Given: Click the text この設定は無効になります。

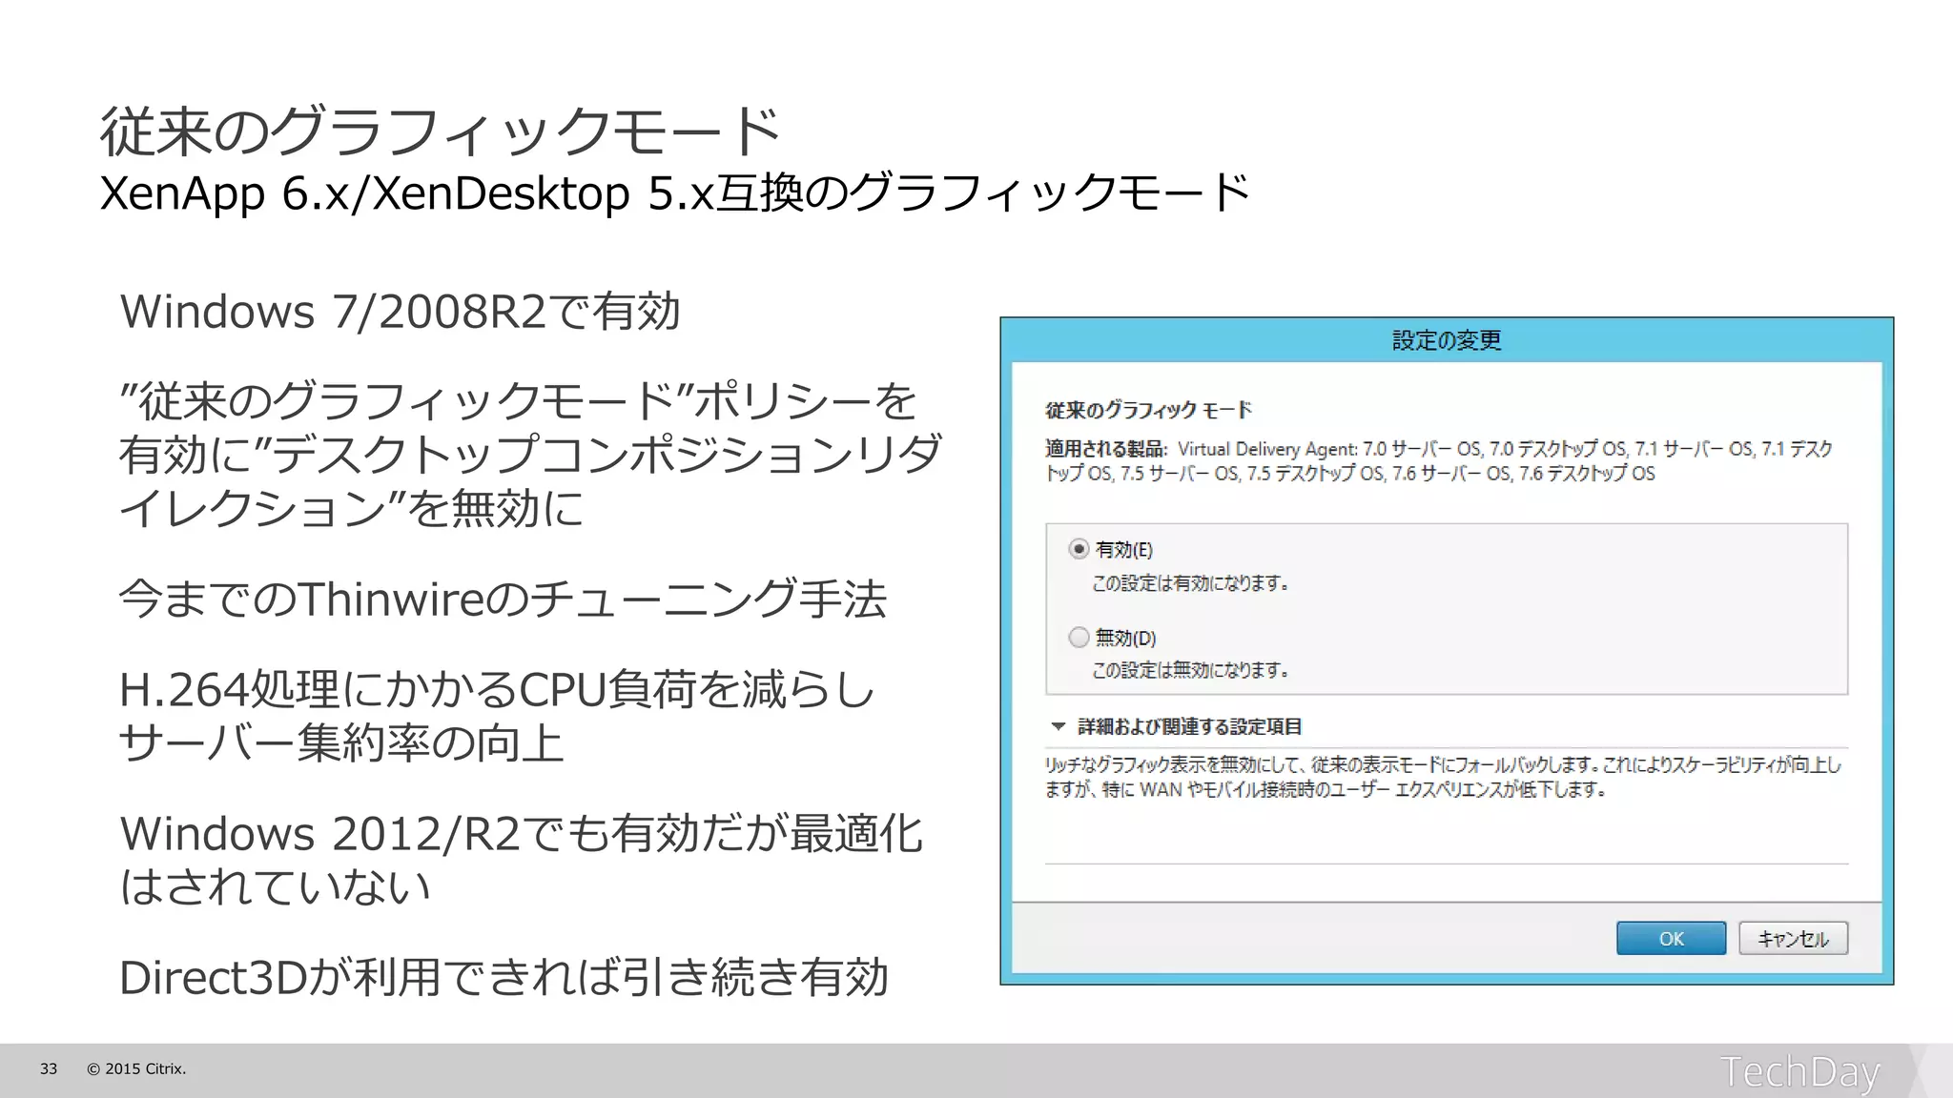Looking at the screenshot, I should (1190, 670).
